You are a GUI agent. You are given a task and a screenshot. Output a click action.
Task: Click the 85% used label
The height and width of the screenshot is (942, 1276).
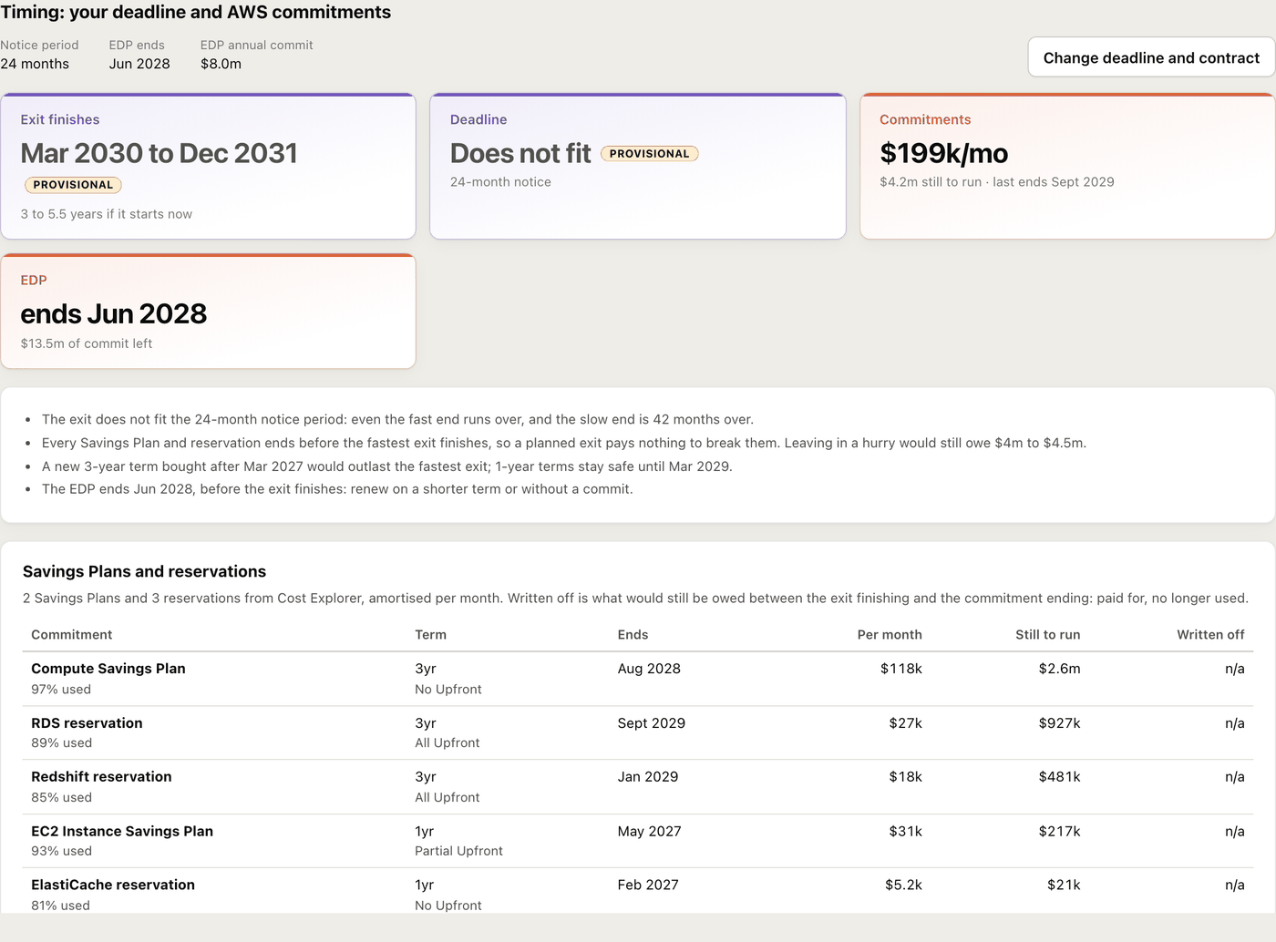click(61, 798)
